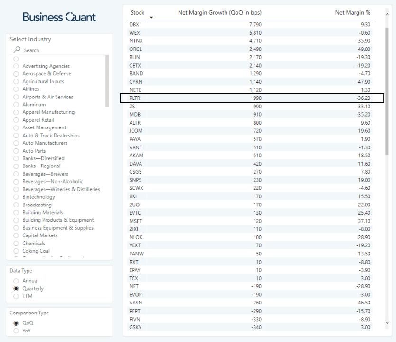This screenshot has height=342, width=396.
Task: Click the table scrollbar down arrow
Action: point(387,323)
